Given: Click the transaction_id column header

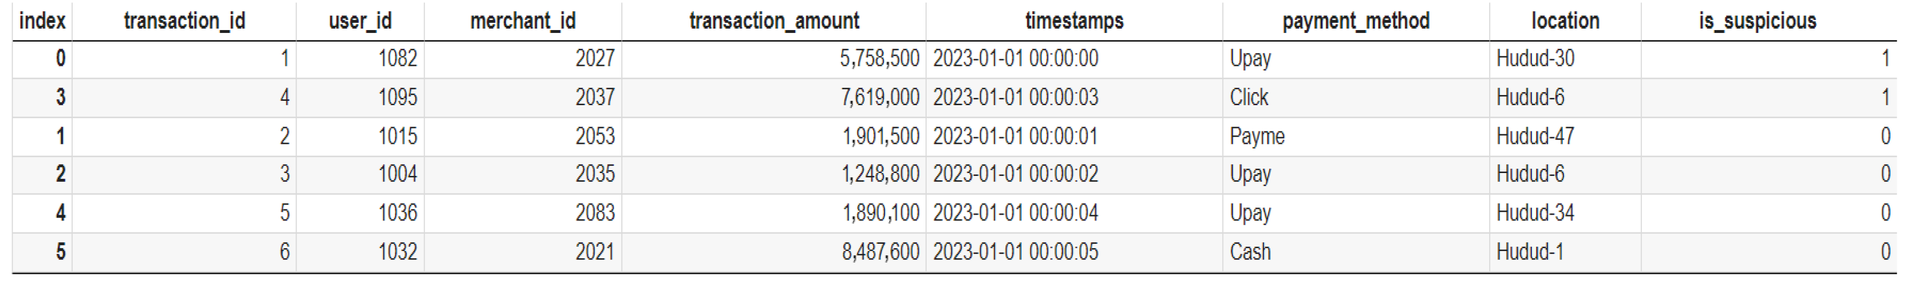Looking at the screenshot, I should 184,21.
